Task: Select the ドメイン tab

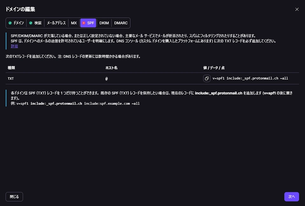Action: 16,23
